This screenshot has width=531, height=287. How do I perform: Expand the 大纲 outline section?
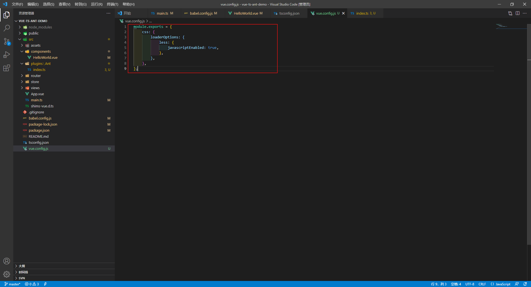[x=64, y=266]
